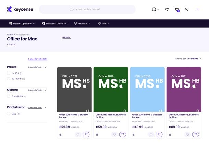Collapse the Piattaforma filter section chevron
The width and height of the screenshot is (209, 146).
click(46, 108)
